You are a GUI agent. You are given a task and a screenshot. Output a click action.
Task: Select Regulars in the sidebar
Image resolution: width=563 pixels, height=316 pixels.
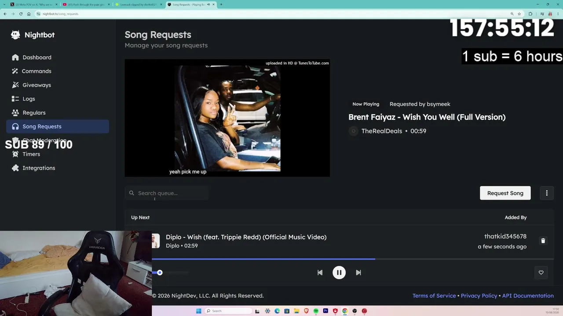coord(34,113)
